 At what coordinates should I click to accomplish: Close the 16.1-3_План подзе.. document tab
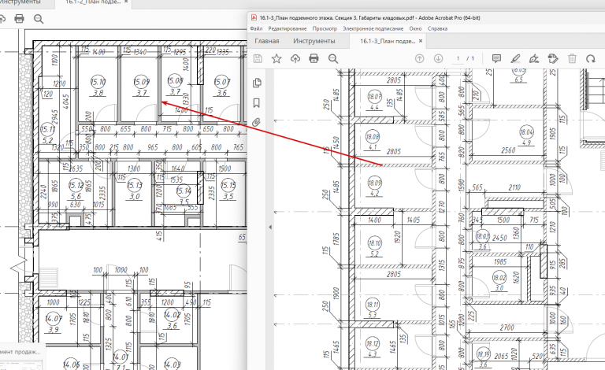pyautogui.click(x=421, y=41)
